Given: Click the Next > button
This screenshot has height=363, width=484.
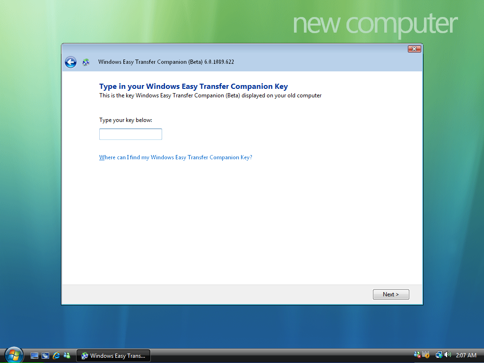Looking at the screenshot, I should (391, 294).
